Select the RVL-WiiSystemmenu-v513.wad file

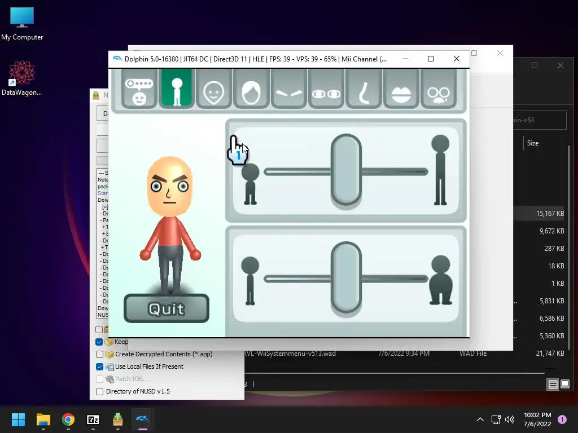[x=290, y=354]
